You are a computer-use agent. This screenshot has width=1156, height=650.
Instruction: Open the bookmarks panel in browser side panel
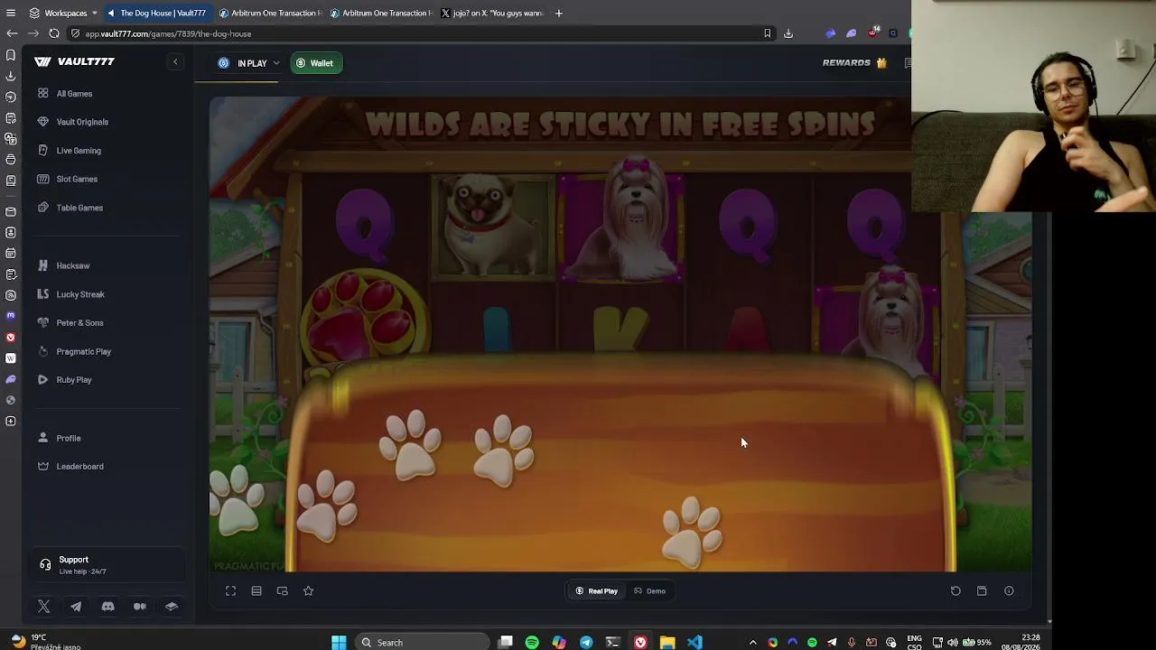click(11, 55)
